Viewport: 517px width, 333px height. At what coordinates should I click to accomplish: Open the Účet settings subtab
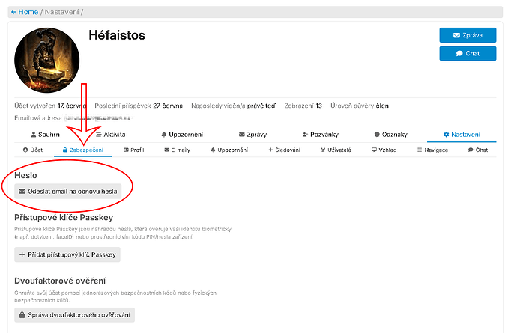coord(32,150)
